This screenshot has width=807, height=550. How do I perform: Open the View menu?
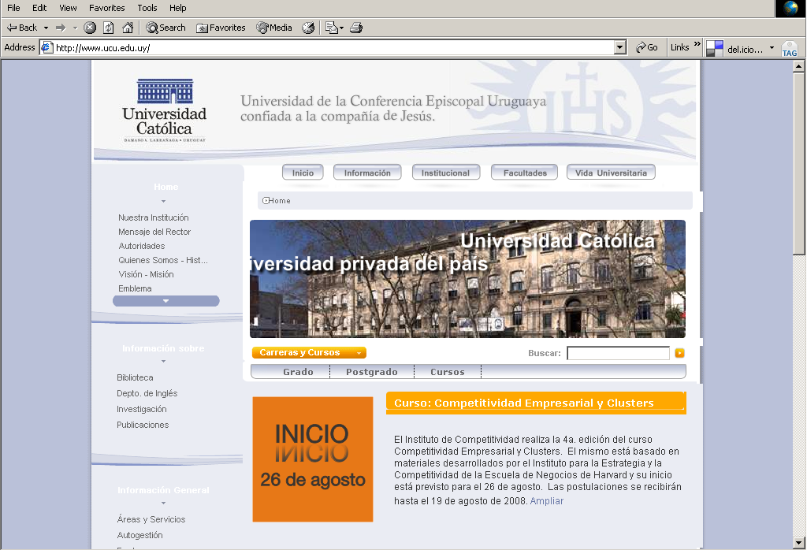(68, 8)
